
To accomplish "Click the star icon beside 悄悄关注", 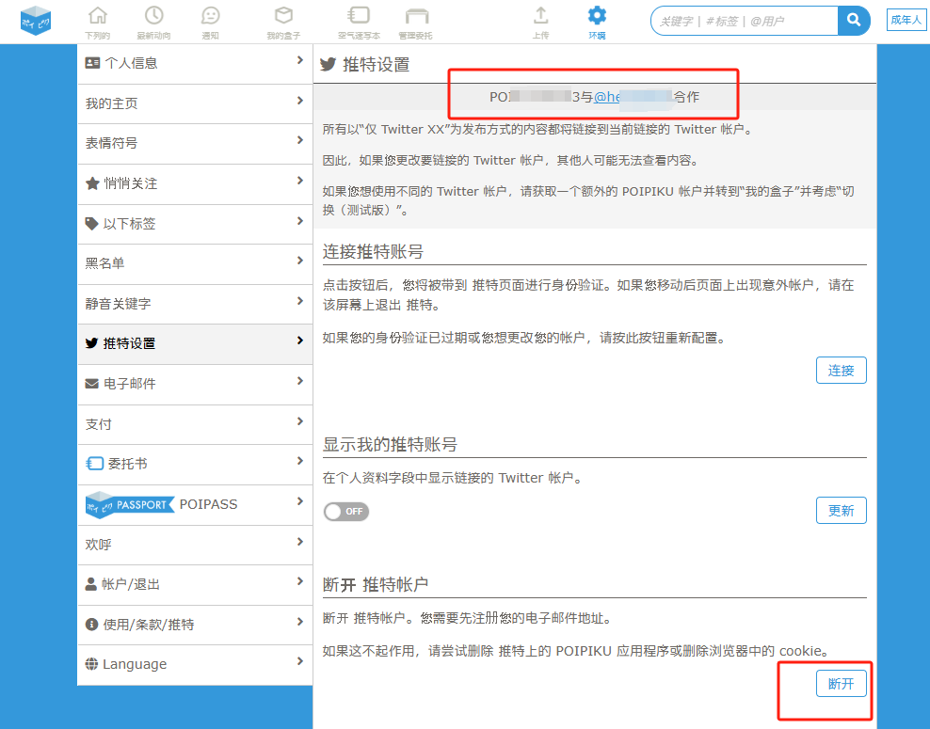I will click(92, 183).
